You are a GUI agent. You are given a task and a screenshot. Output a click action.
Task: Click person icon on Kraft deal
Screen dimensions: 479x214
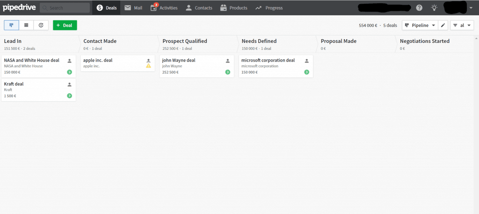69,85
